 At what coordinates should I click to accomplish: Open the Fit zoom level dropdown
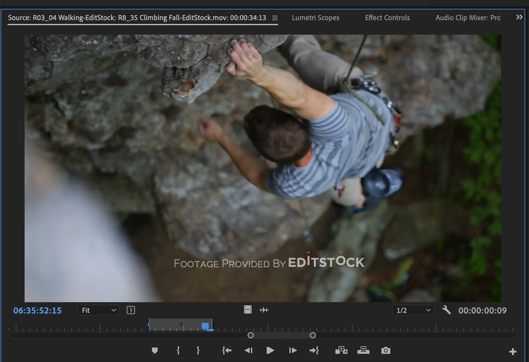tap(99, 310)
